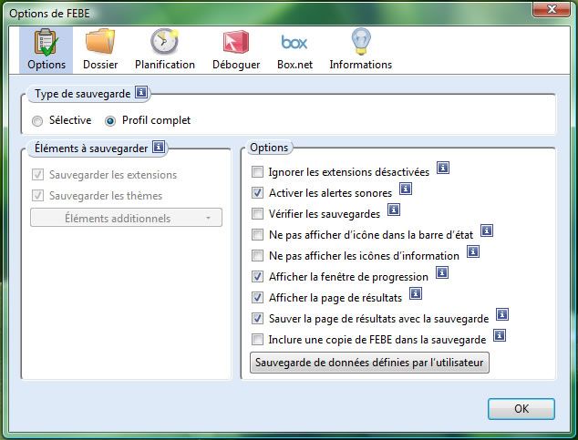Click the Type de sauvegarde heading

point(83,94)
